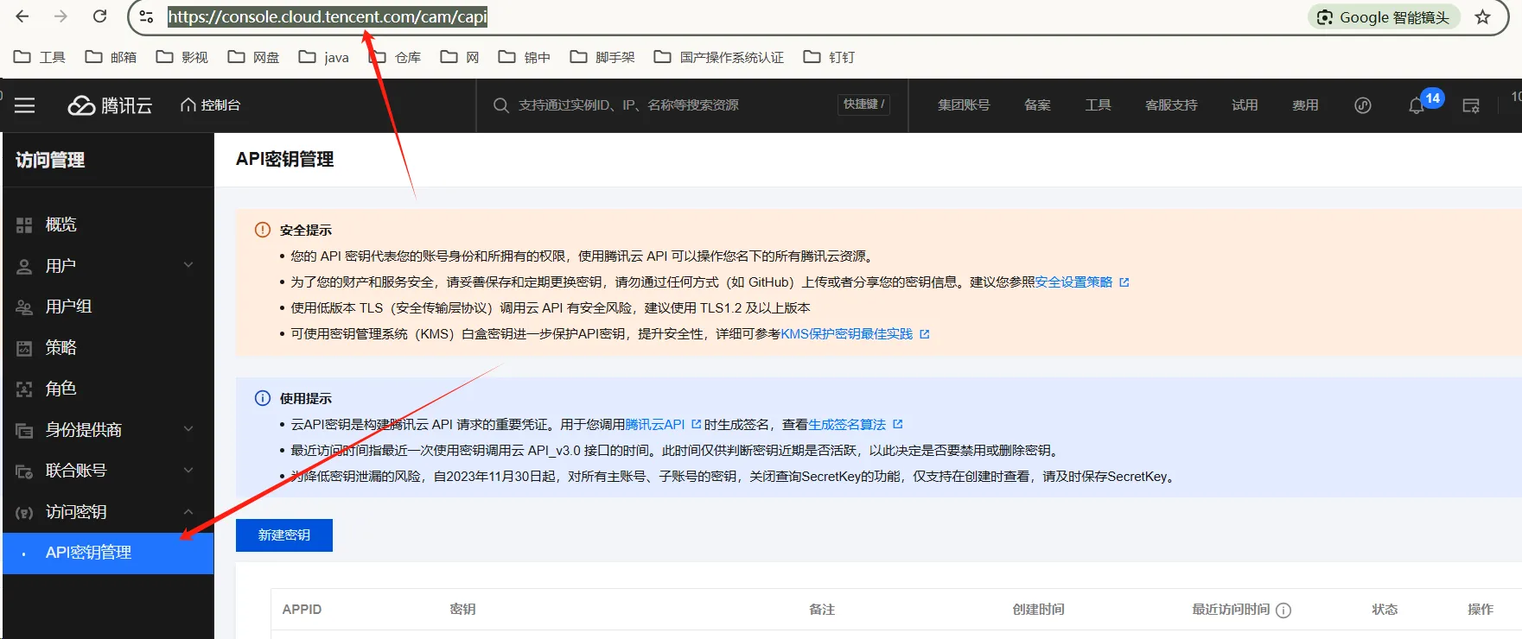Open 策略 in the sidebar

point(108,348)
